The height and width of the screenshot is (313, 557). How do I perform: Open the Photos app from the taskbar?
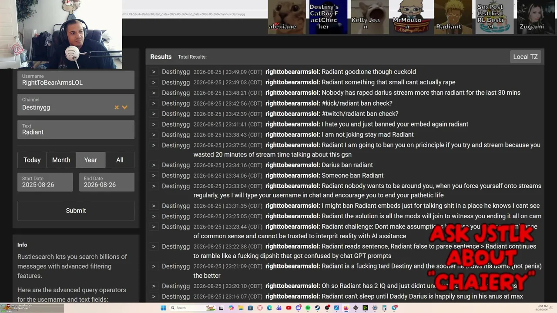pos(336,308)
